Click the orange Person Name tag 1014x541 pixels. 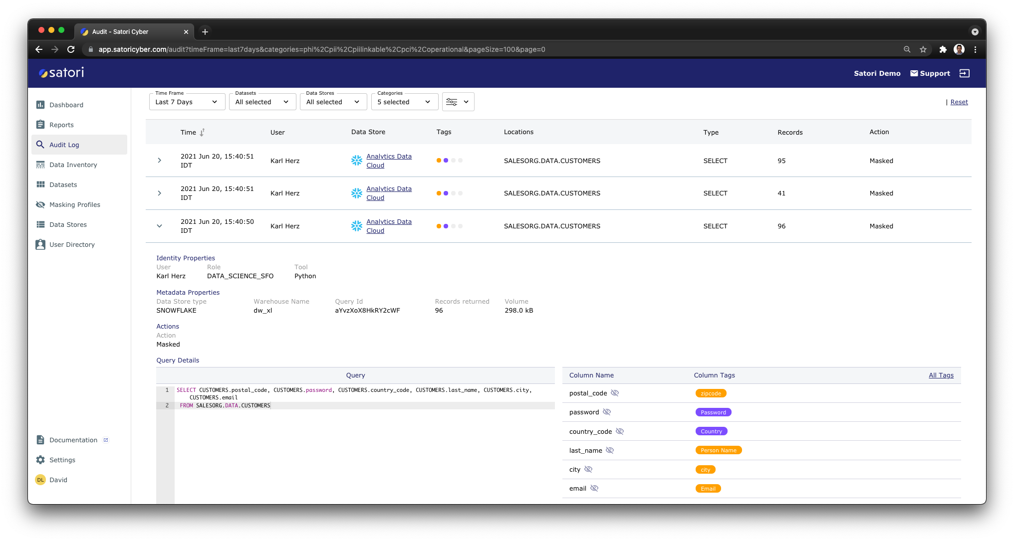click(x=718, y=450)
